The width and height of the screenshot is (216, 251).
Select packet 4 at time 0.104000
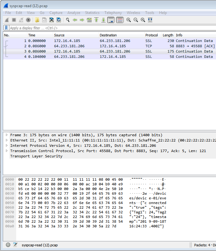[x=110, y=57]
